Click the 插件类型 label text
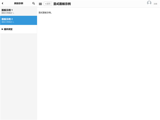Screen dimensions: 160x120 pyautogui.click(x=8, y=29)
